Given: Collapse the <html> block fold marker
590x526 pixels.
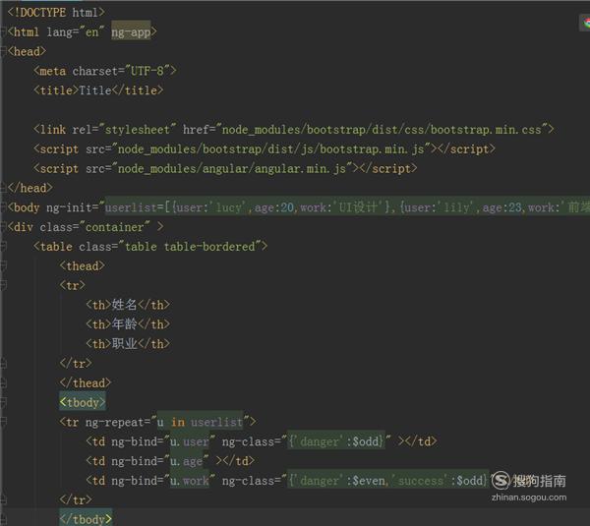Looking at the screenshot, I should point(3,32).
